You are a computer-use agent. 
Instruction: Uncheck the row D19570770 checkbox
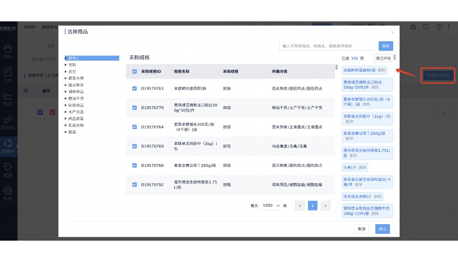[134, 108]
